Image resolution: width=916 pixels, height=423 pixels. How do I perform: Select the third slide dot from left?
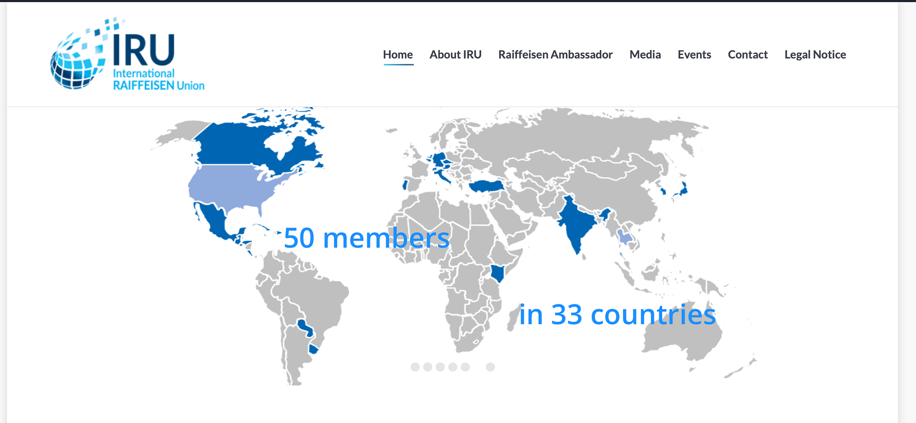click(x=440, y=367)
